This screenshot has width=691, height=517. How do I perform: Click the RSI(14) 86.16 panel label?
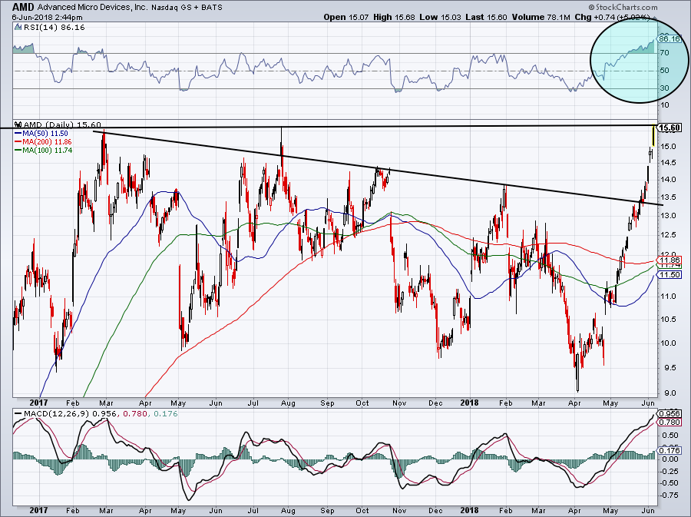[x=54, y=28]
